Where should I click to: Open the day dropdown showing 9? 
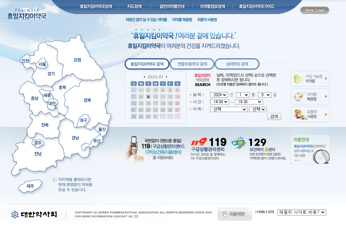point(265,95)
